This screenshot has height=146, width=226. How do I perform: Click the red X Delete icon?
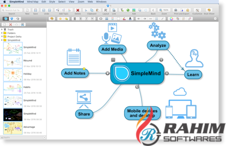(78, 10)
